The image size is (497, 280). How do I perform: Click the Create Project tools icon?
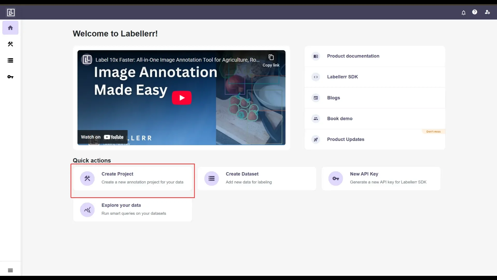87,178
